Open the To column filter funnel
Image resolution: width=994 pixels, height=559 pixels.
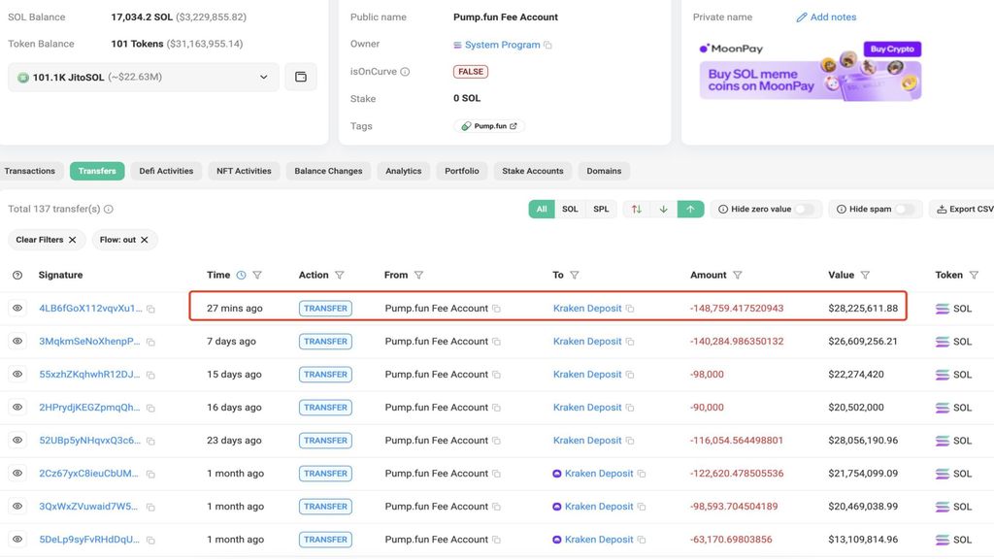coord(575,275)
